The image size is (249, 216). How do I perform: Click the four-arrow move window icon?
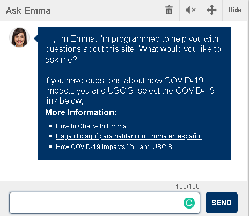211,10
